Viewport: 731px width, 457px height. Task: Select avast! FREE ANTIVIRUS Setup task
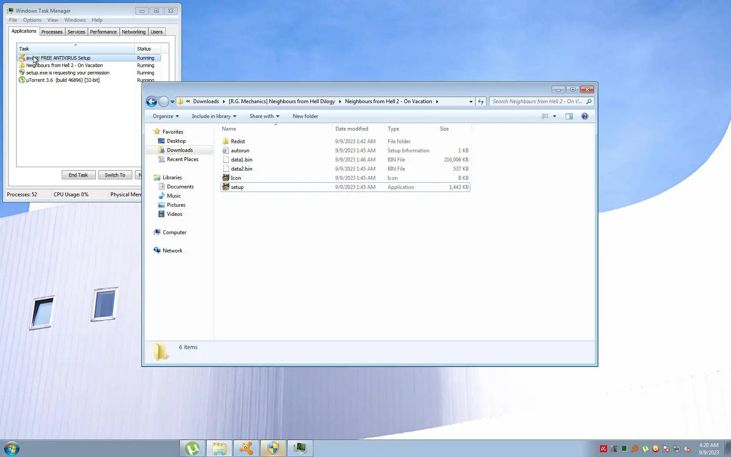point(89,58)
